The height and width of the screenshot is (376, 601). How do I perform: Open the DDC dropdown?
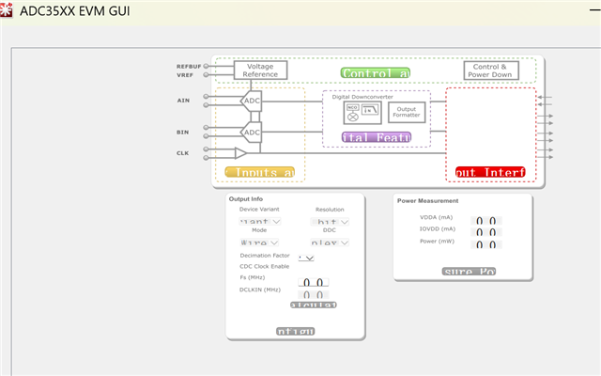click(x=330, y=243)
